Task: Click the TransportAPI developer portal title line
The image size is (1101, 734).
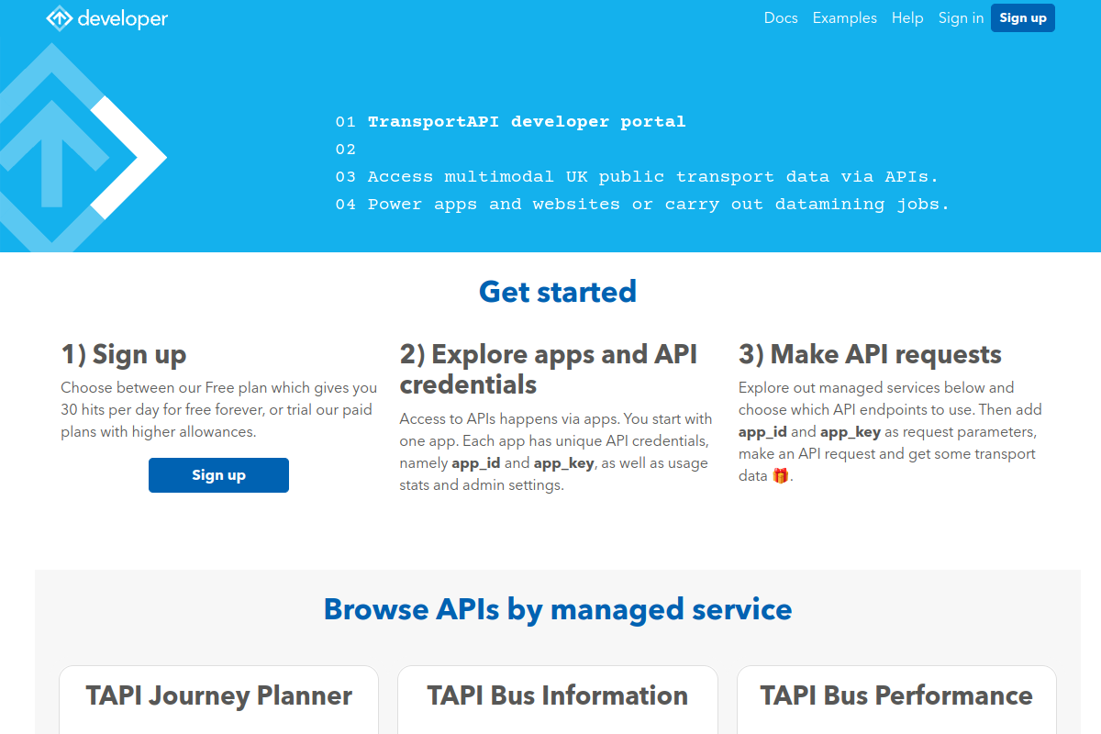Action: tap(527, 122)
